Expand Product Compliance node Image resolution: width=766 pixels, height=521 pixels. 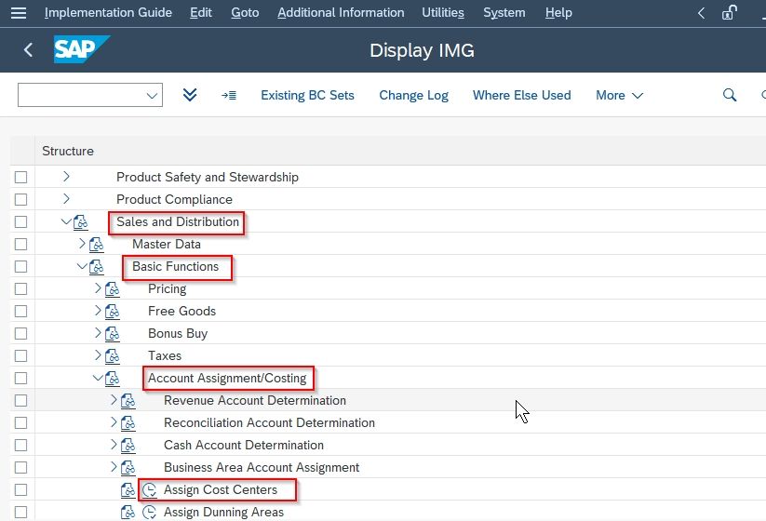tap(66, 199)
